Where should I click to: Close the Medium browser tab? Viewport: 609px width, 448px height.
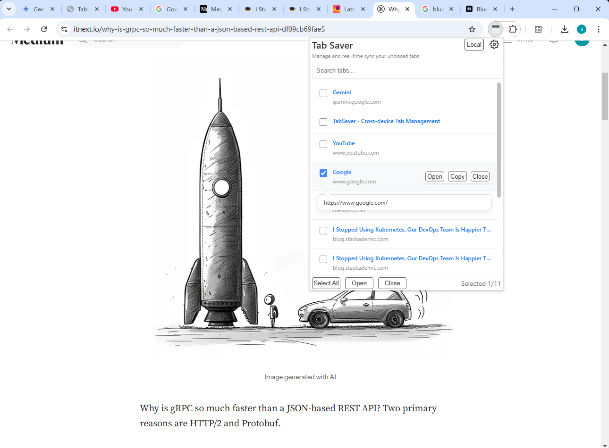[230, 9]
